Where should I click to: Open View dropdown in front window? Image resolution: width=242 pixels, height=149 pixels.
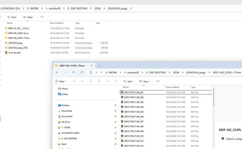coord(145,81)
